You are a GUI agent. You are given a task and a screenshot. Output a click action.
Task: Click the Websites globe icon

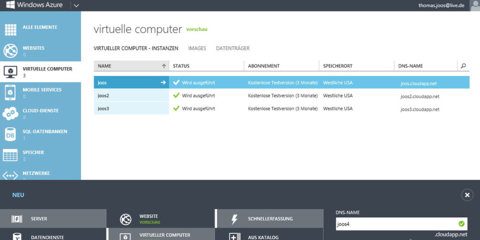(x=10, y=51)
